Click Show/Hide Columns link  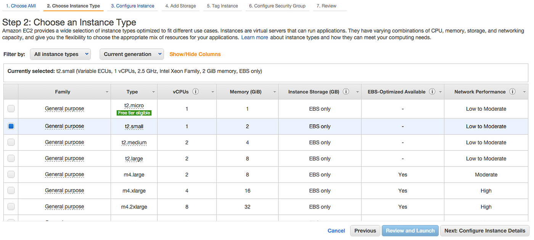(x=195, y=54)
